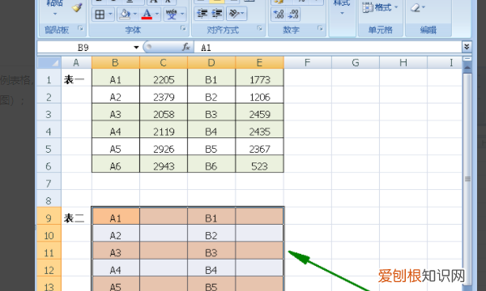Select column B header
This screenshot has height=291, width=486.
click(116, 63)
